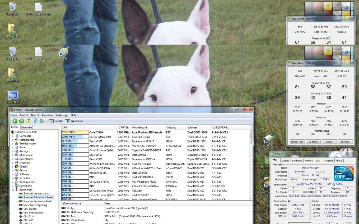Screen dimensions: 359x224
Task: Expand the Betriebssystem tree node
Action: pos(13,144)
